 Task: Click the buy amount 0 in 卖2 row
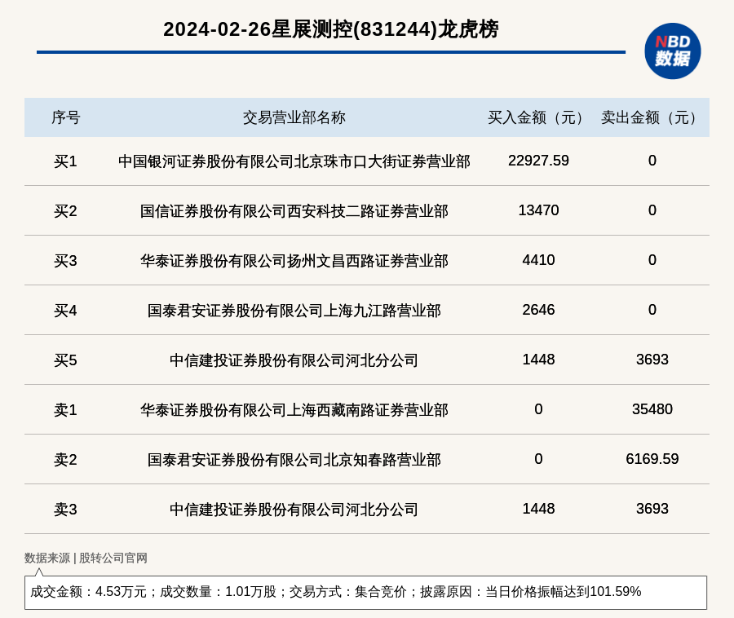click(538, 459)
